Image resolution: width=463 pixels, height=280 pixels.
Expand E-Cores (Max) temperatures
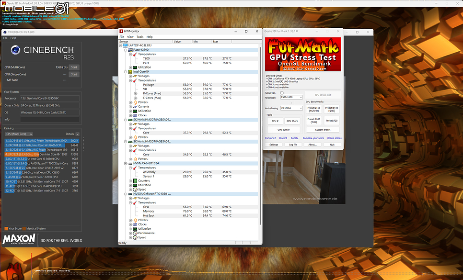point(135,98)
